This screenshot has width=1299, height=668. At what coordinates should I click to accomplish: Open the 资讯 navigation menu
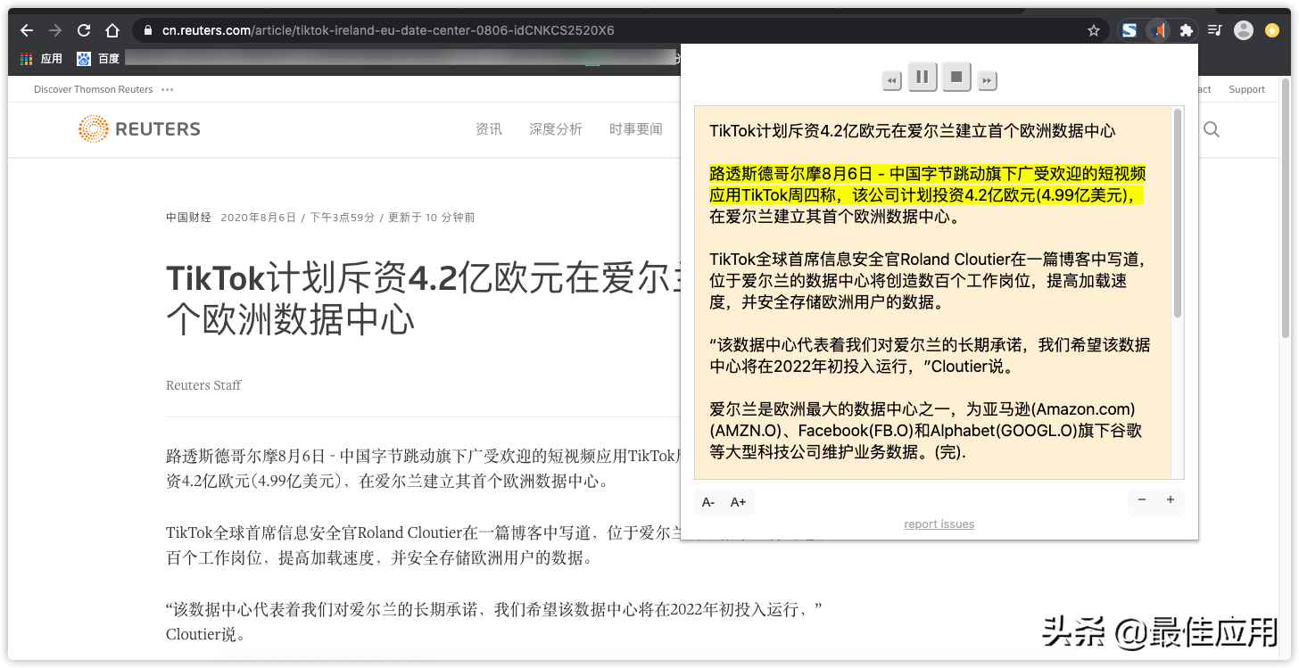489,129
